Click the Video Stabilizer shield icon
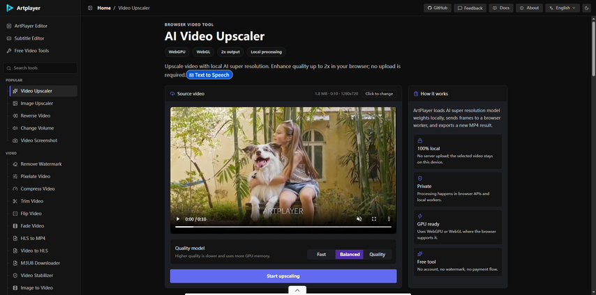596x295 pixels. pos(15,276)
